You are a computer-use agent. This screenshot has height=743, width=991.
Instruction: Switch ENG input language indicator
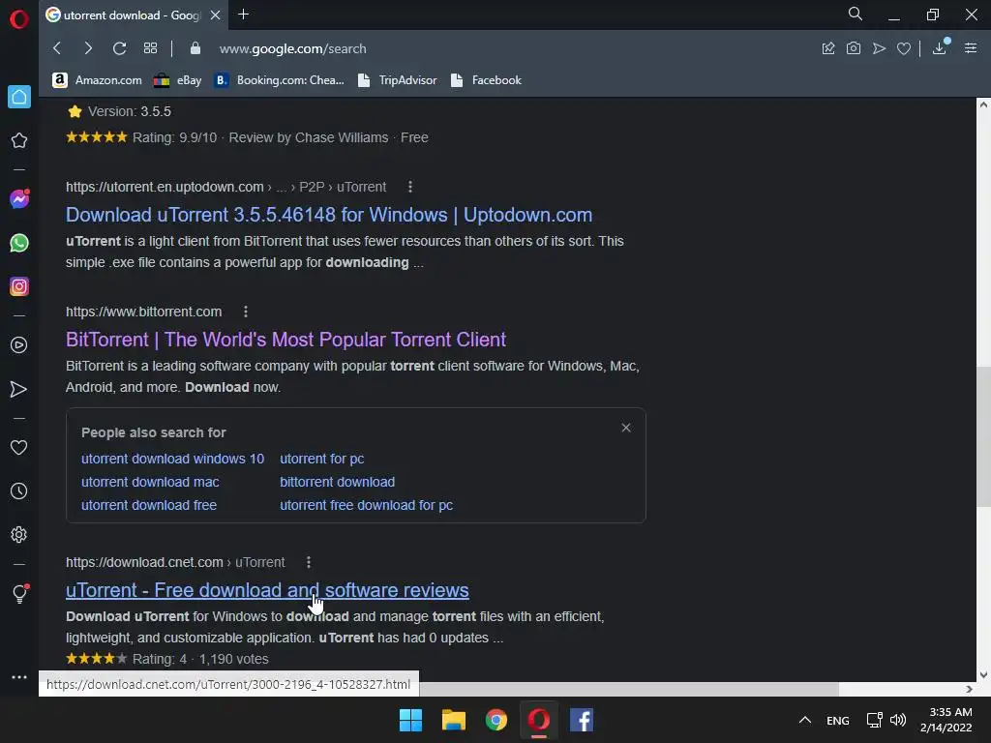(838, 721)
